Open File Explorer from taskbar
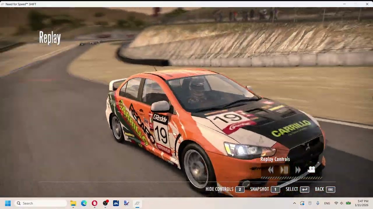 pyautogui.click(x=73, y=203)
